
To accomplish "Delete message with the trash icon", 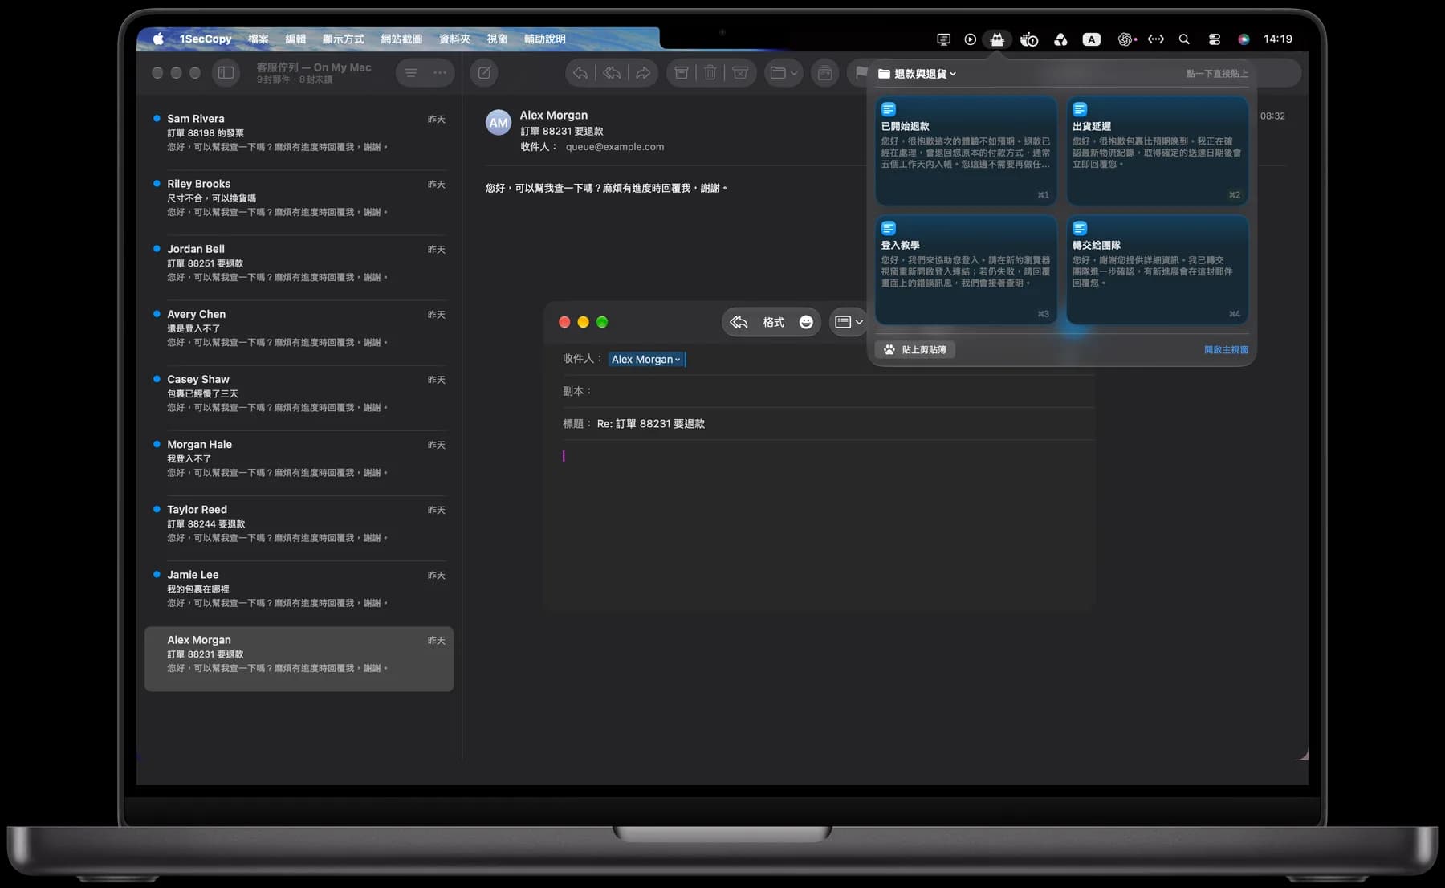I will (710, 73).
